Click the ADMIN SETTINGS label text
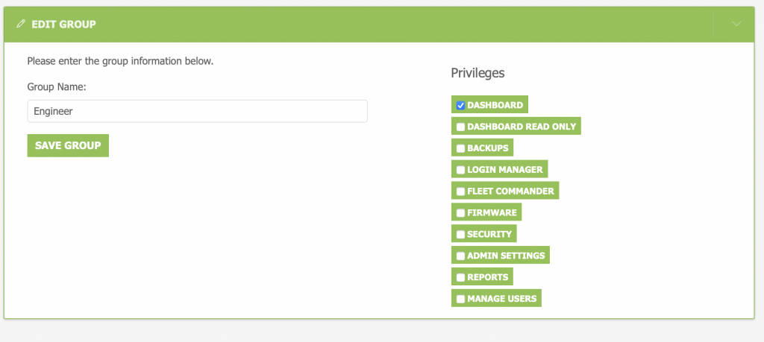Image resolution: width=764 pixels, height=342 pixels. coord(506,256)
